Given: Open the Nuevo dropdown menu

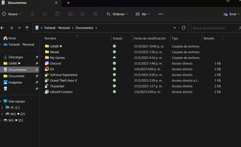Looking at the screenshot, I should tap(12, 14).
